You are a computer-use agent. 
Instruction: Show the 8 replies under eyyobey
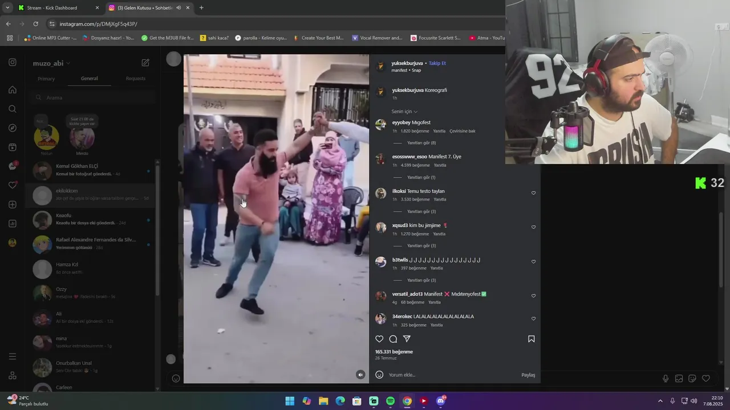[421, 143]
